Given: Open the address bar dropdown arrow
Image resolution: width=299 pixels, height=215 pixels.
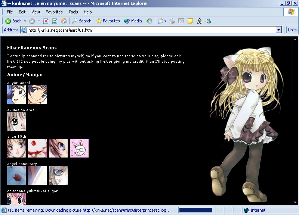Looking at the screenshot, I should pos(278,30).
